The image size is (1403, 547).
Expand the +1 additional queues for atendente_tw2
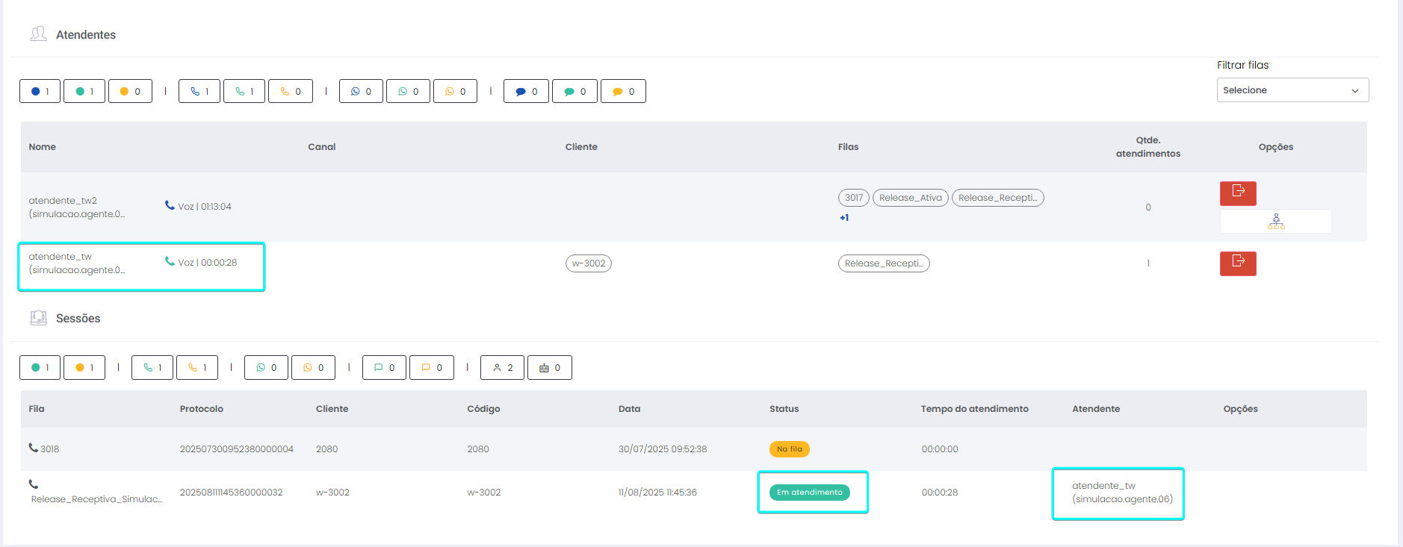(844, 218)
